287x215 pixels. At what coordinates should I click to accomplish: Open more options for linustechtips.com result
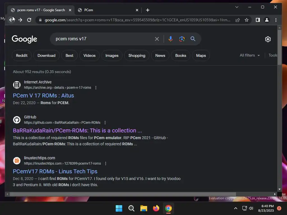[x=106, y=163]
